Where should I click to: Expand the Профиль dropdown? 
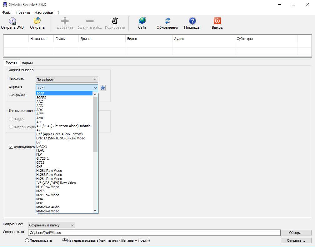pos(67,80)
